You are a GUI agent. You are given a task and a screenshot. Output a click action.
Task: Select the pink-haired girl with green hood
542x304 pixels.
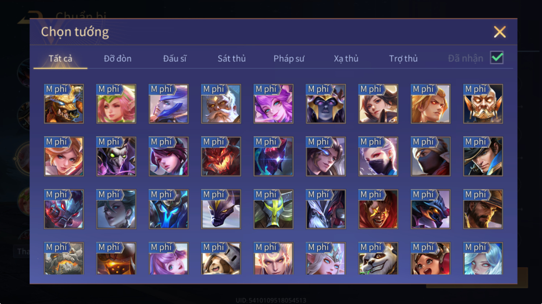(x=116, y=104)
